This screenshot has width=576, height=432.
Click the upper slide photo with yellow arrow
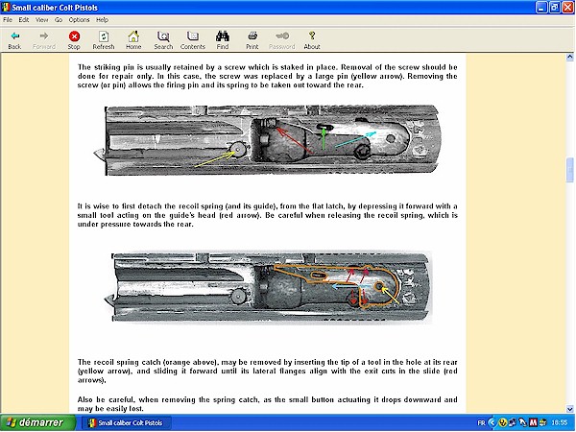[268, 140]
